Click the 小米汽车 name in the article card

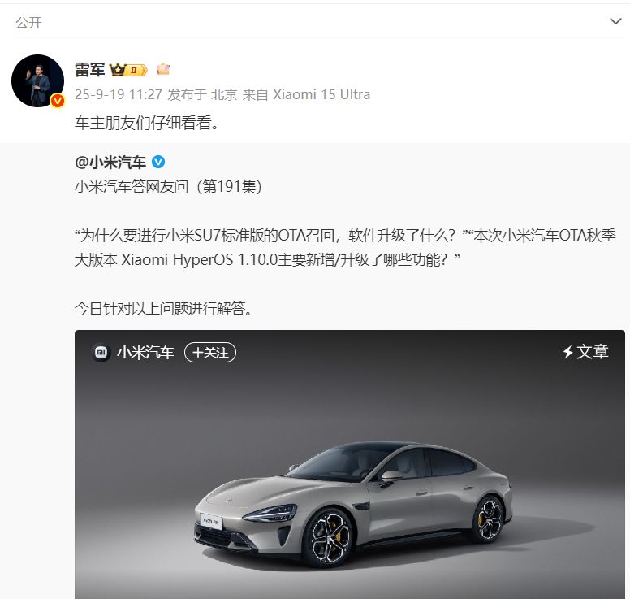(145, 353)
